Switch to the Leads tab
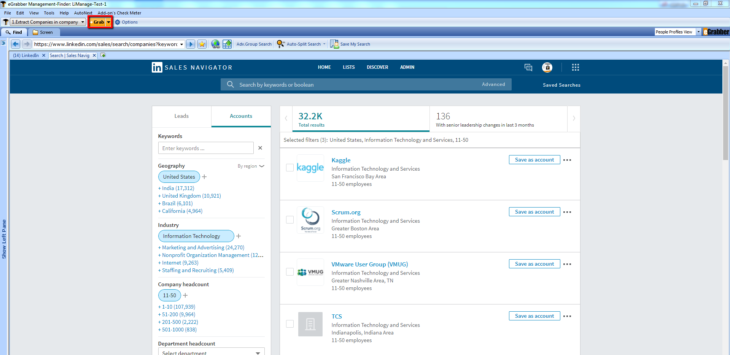The height and width of the screenshot is (355, 730). click(x=181, y=116)
